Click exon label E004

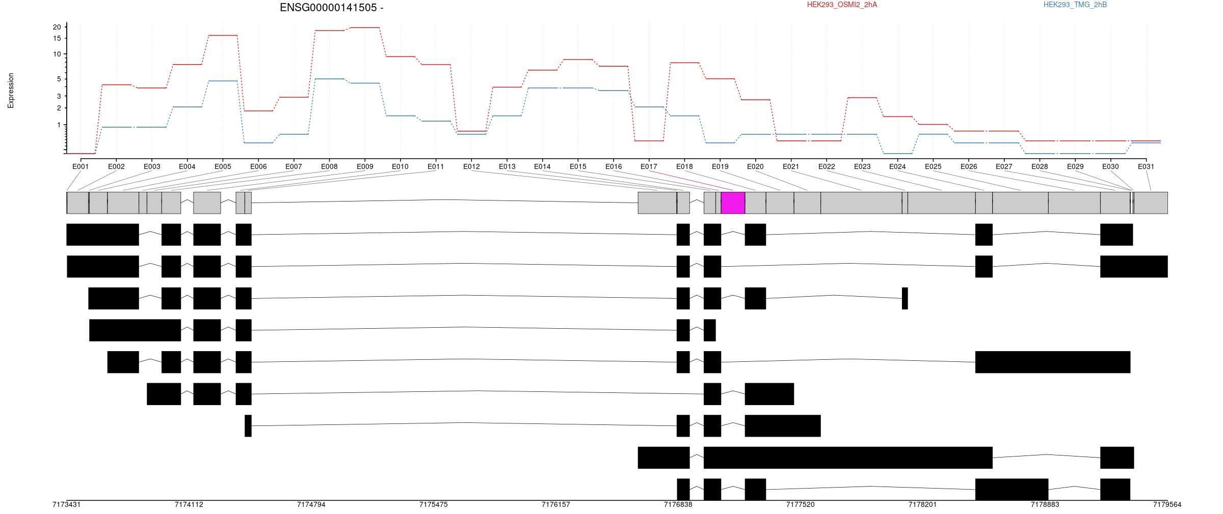point(187,166)
